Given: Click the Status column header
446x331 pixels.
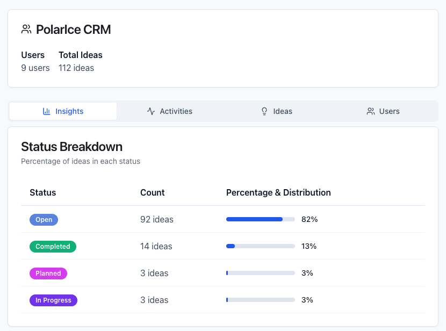Looking at the screenshot, I should pyautogui.click(x=43, y=192).
